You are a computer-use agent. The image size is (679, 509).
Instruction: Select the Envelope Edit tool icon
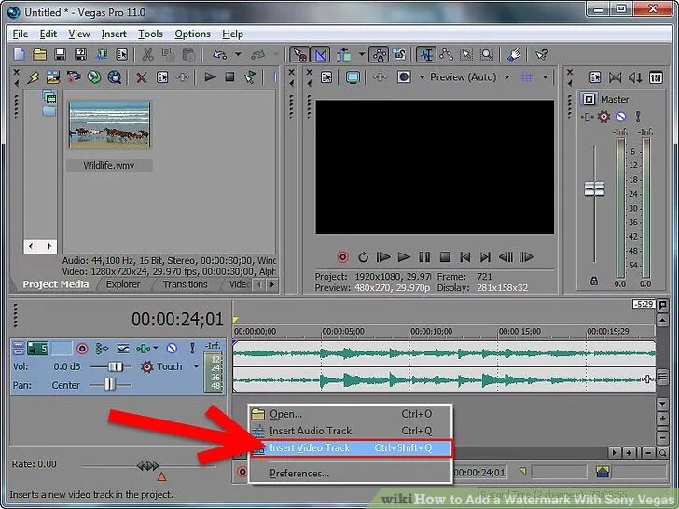[446, 54]
